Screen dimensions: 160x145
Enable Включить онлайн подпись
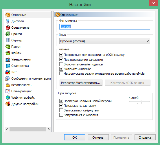pyautogui.click(x=61, y=64)
